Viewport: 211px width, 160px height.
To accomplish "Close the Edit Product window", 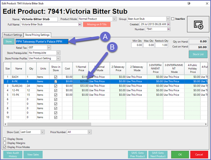I will 207,3.
